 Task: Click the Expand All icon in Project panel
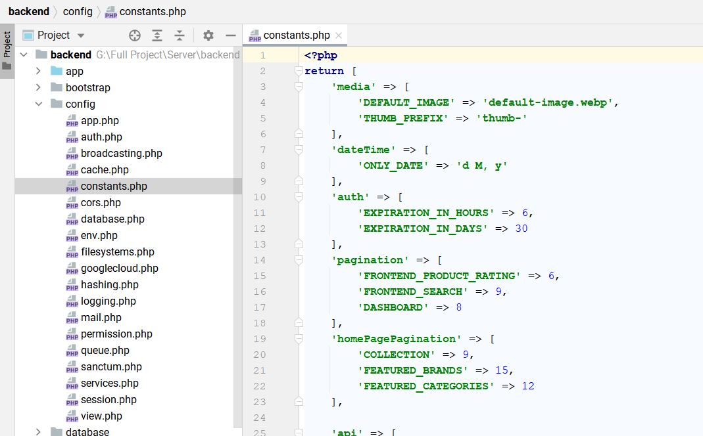pos(157,35)
